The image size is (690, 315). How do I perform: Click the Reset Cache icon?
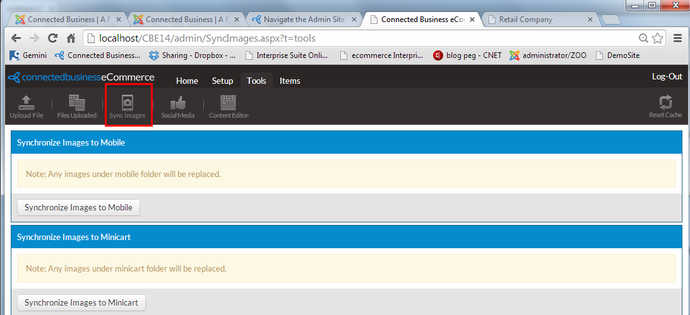coord(665,106)
